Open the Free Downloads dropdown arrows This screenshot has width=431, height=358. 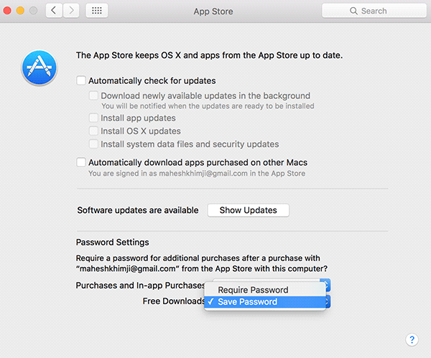[325, 302]
